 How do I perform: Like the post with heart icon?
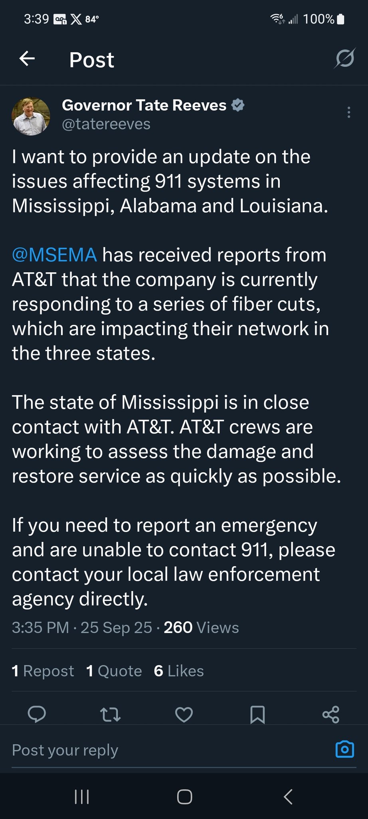coord(184,714)
